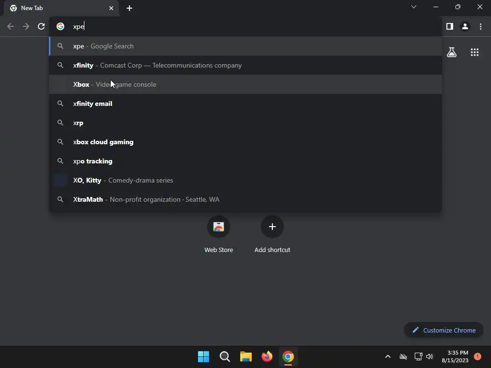Click the Forward navigation arrow
Screen dimensions: 491x368
tap(26, 27)
